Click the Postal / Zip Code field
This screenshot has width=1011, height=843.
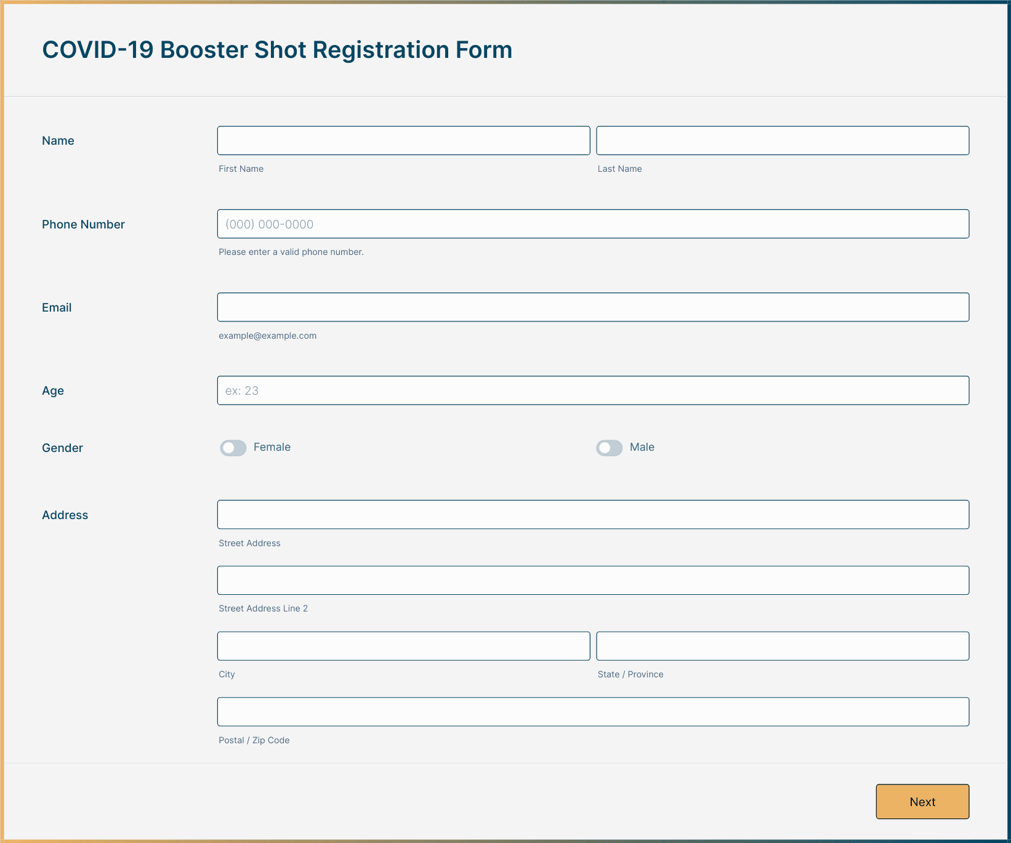click(x=593, y=712)
